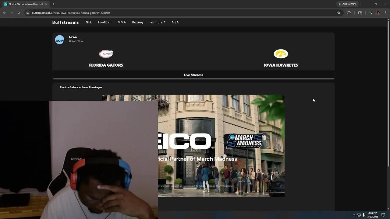Click the FLORIDA GATORS team name
Viewport: 390px width, 219px height.
(106, 65)
